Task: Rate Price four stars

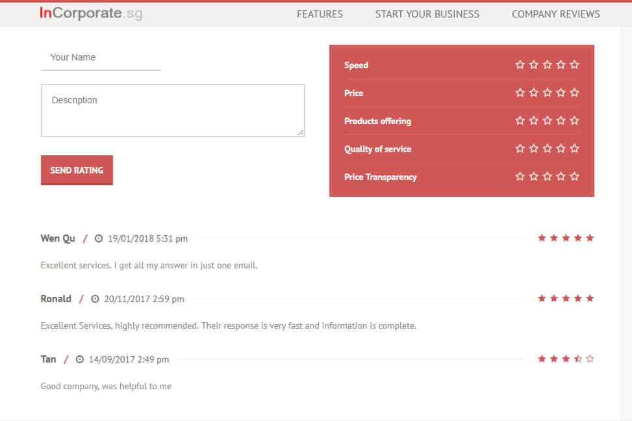Action: tap(561, 93)
